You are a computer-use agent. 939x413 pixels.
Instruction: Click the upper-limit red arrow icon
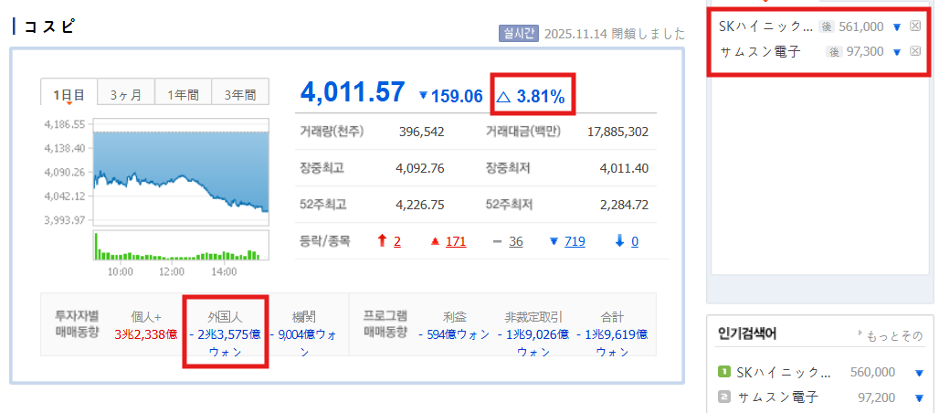click(x=383, y=241)
